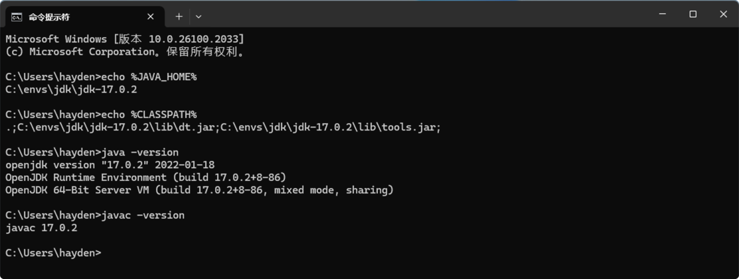Viewport: 739px width, 279px height.
Task: Click the Microsoft Windows version line
Action: 125,39
